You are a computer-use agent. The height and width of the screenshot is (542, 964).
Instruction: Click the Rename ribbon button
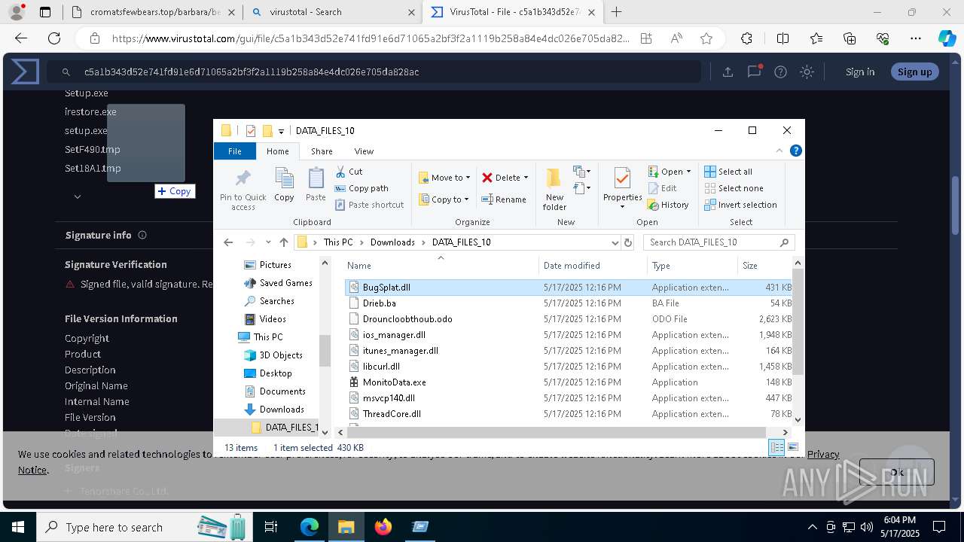[x=505, y=199]
